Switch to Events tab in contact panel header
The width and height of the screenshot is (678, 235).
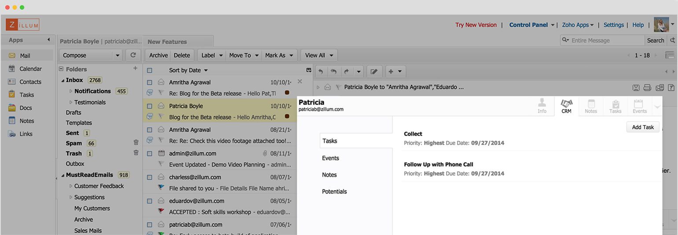pyautogui.click(x=640, y=106)
